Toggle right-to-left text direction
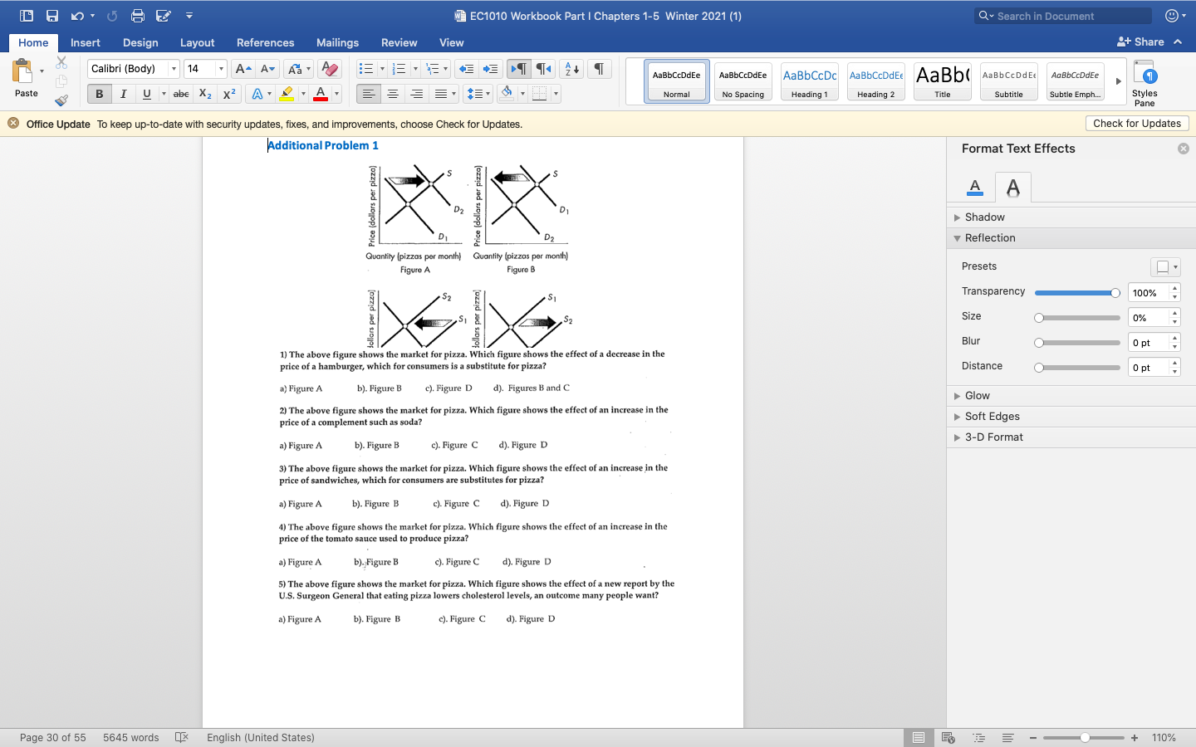 pos(544,69)
